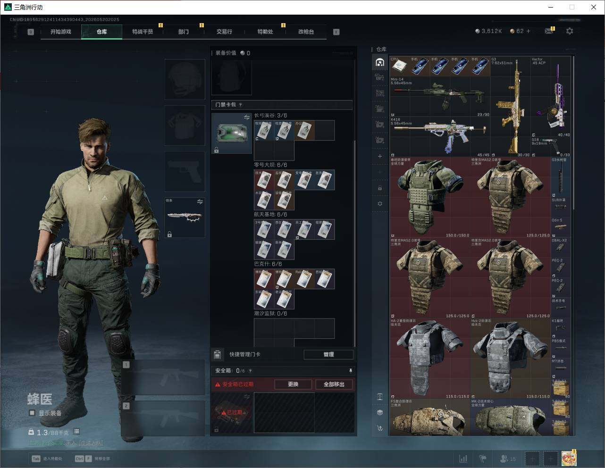Open the sort and sell cart icon
The width and height of the screenshot is (605, 468).
tap(380, 428)
